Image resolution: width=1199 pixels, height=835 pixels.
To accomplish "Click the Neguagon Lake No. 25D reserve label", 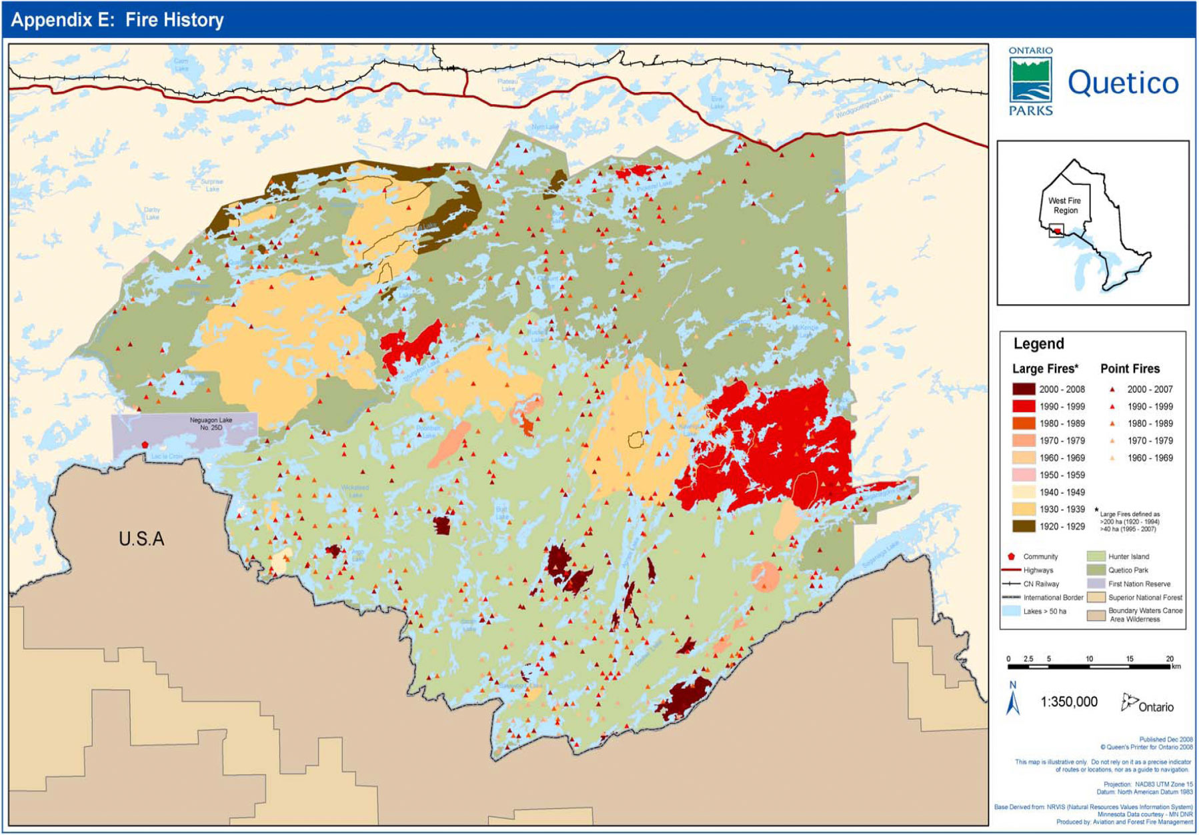I will click(x=212, y=422).
